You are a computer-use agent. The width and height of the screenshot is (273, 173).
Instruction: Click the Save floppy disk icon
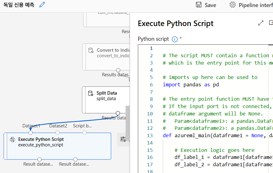pyautogui.click(x=199, y=5)
